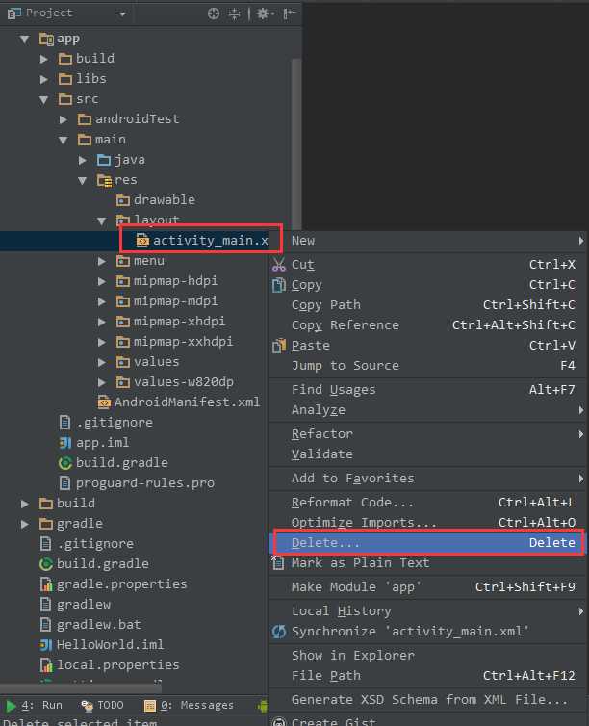
Task: Select Find Usages menu entry
Action: 333,390
